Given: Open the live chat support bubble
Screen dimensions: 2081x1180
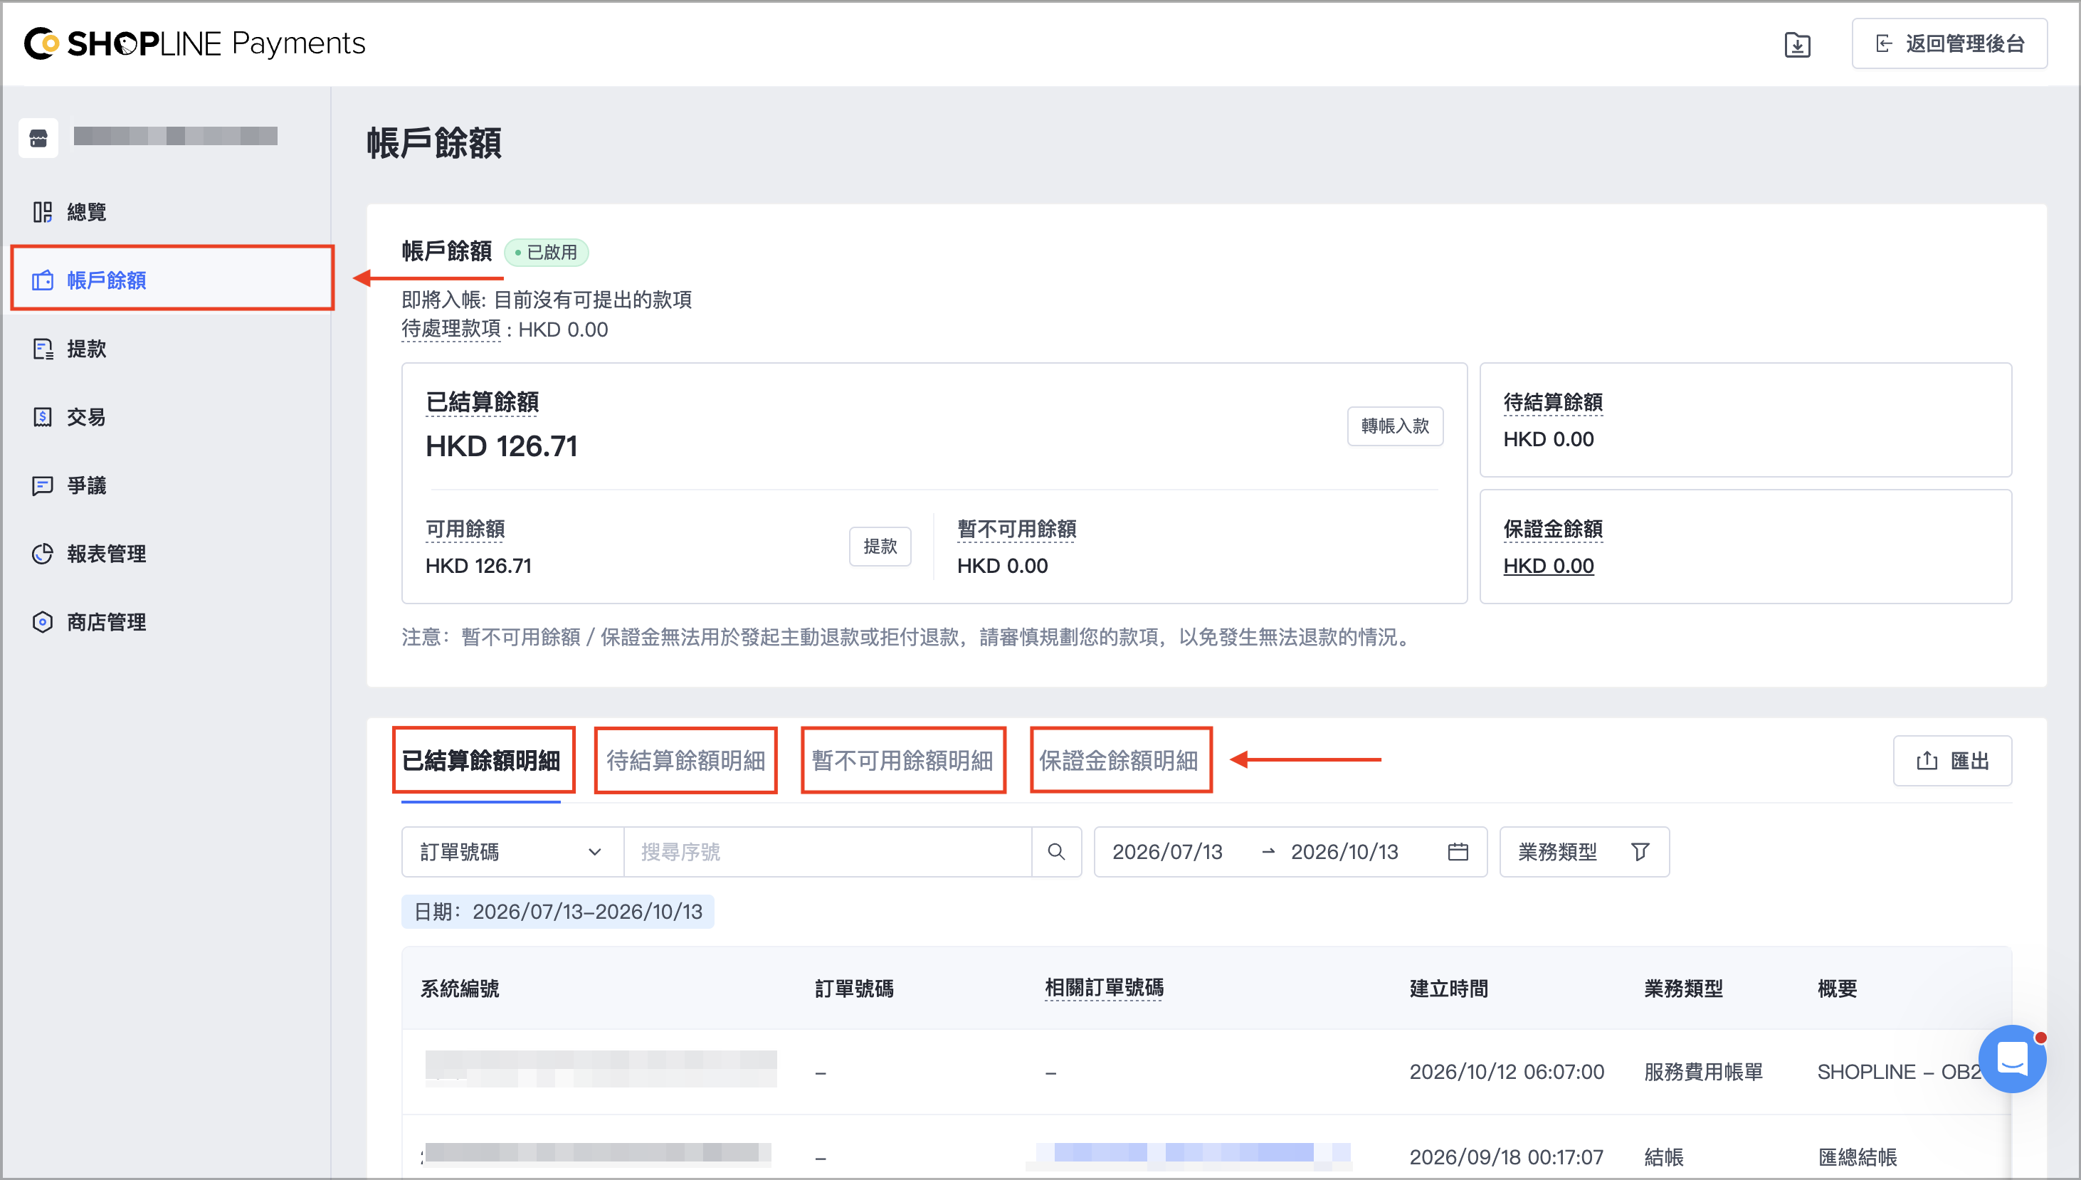Looking at the screenshot, I should pos(2011,1059).
